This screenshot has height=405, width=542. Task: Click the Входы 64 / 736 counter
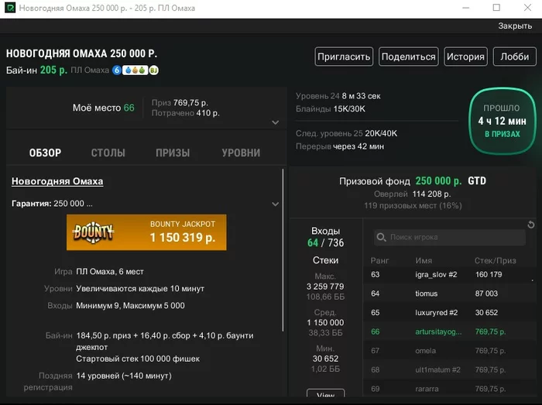[x=326, y=237]
